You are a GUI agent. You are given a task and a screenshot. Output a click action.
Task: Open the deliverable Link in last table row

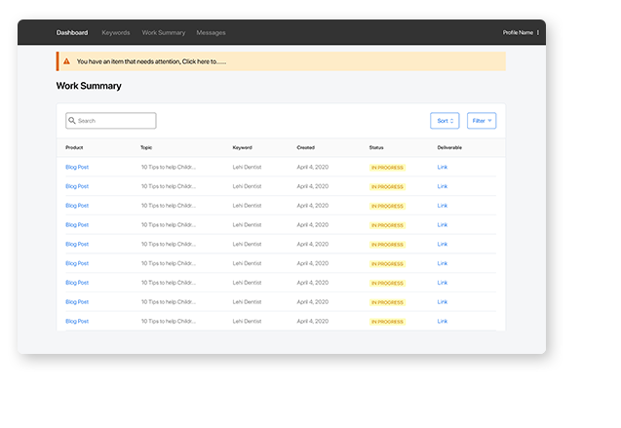point(443,321)
